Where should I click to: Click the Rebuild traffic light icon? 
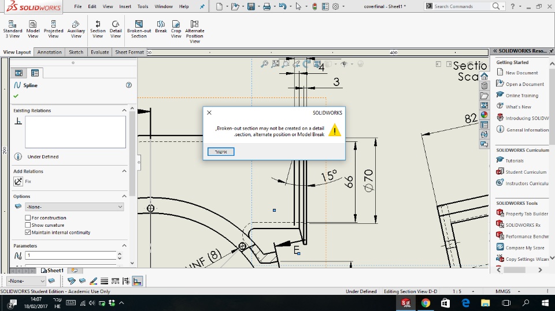[x=314, y=6]
